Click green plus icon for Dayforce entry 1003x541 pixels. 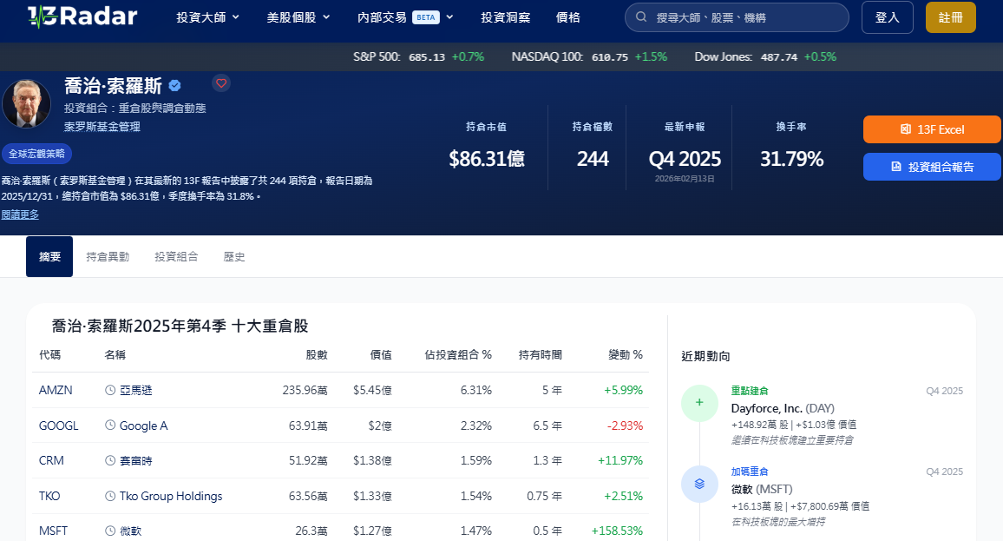click(x=700, y=403)
